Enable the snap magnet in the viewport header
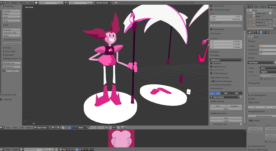Image resolution: width=276 pixels, height=151 pixels. click(110, 127)
